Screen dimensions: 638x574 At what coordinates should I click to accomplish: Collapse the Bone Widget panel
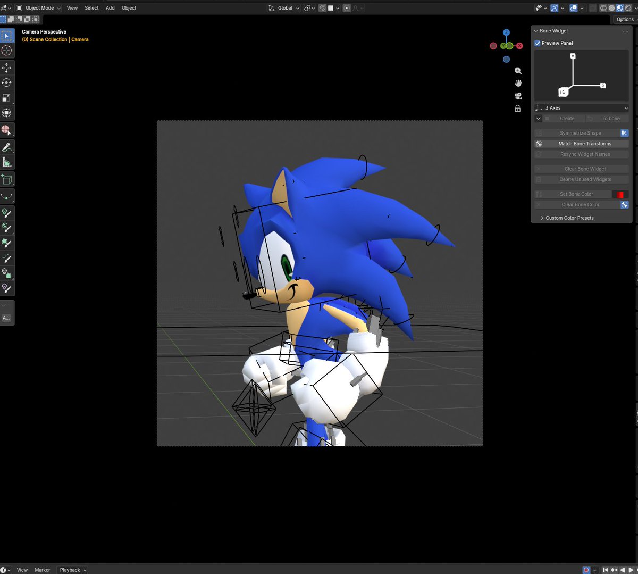(x=536, y=31)
